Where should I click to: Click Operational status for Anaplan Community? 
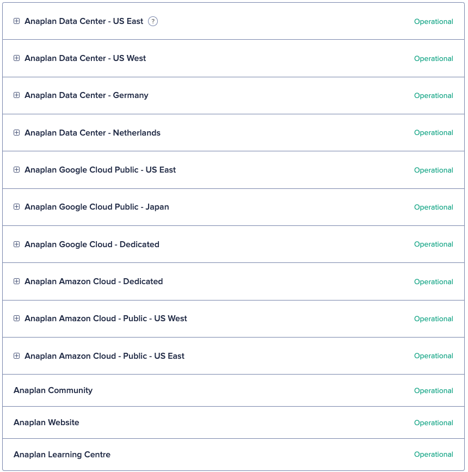pos(433,391)
